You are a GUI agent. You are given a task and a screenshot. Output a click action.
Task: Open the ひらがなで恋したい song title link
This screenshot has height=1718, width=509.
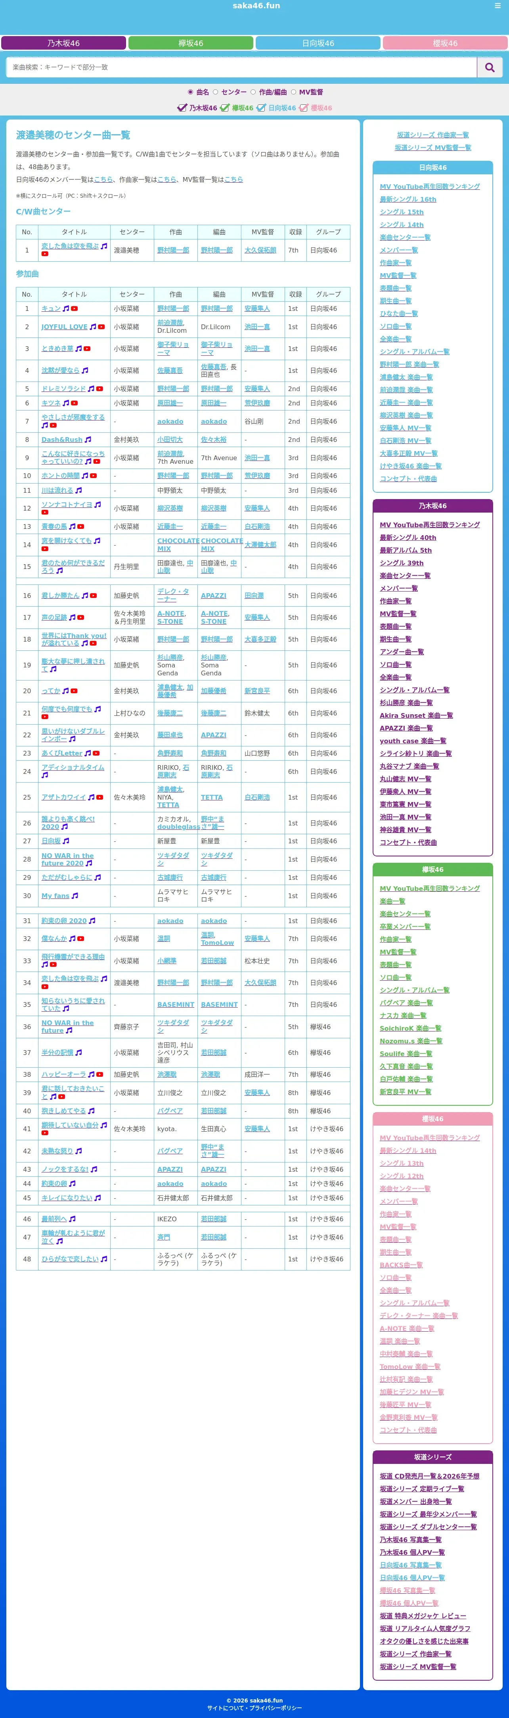point(70,1259)
